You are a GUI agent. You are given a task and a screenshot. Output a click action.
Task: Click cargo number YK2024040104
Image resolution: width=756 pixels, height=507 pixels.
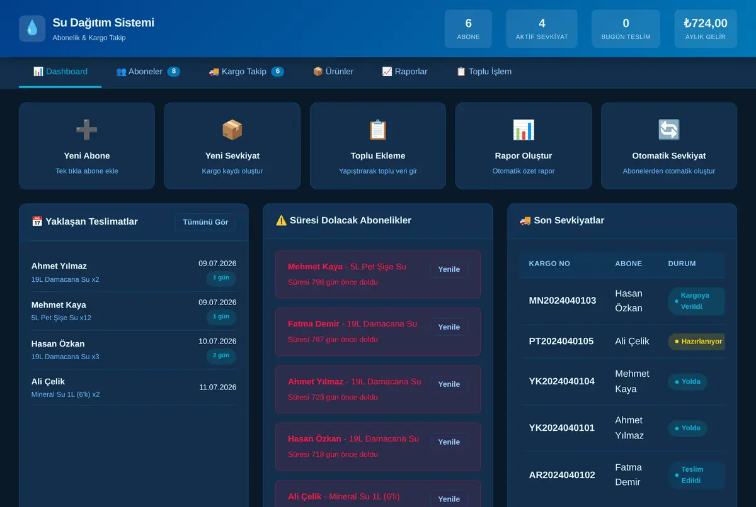[562, 381]
